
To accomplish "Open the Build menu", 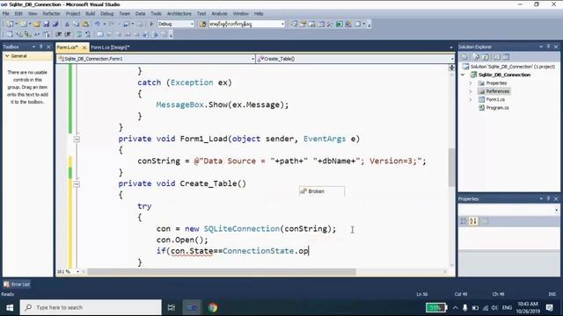I will pyautogui.click(x=90, y=14).
